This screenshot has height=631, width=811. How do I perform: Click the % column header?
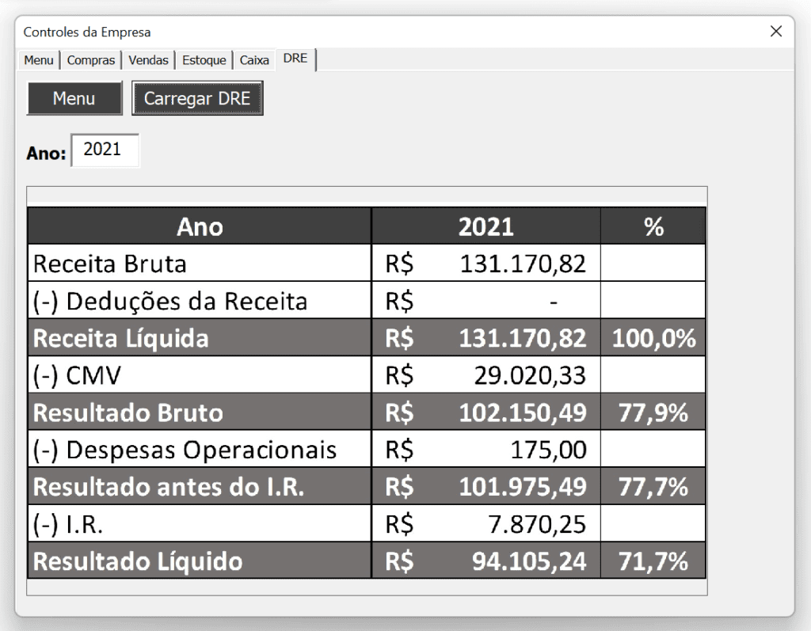pos(653,226)
